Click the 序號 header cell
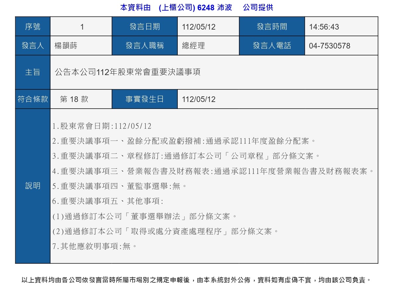This screenshot has height=291, width=395. [x=33, y=27]
